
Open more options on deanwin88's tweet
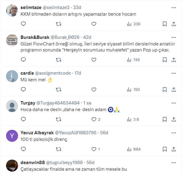pyautogui.click(x=174, y=163)
